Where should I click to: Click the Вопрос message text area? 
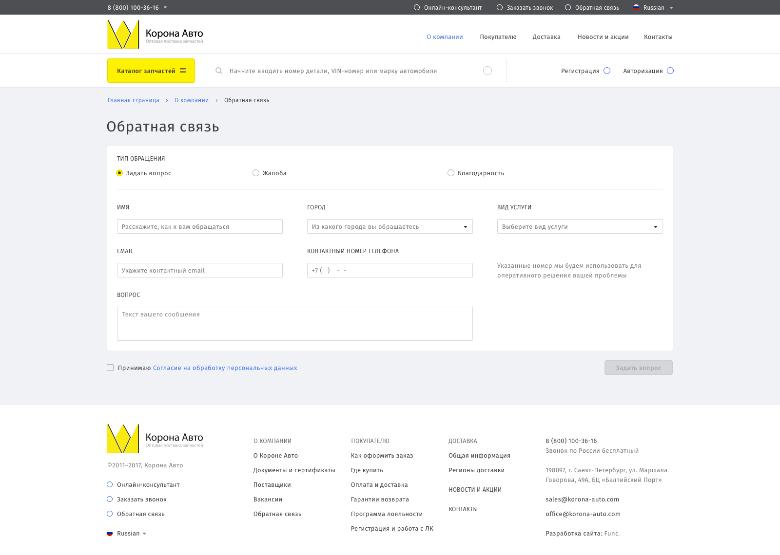(x=294, y=324)
